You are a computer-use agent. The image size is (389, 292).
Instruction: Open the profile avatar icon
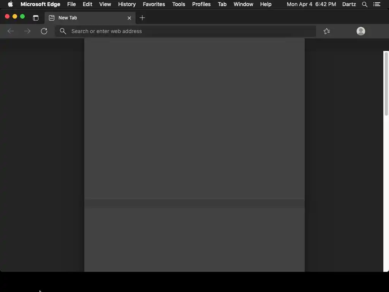(361, 31)
